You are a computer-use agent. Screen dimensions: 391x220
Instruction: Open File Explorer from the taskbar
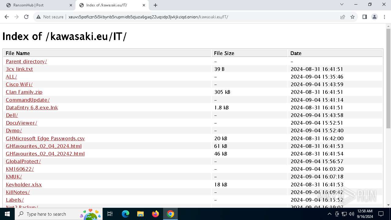click(141, 214)
